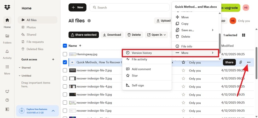This screenshot has height=118, width=258.
Task: Star the recover-indesign-file-5.jpg row
Action: (183, 95)
